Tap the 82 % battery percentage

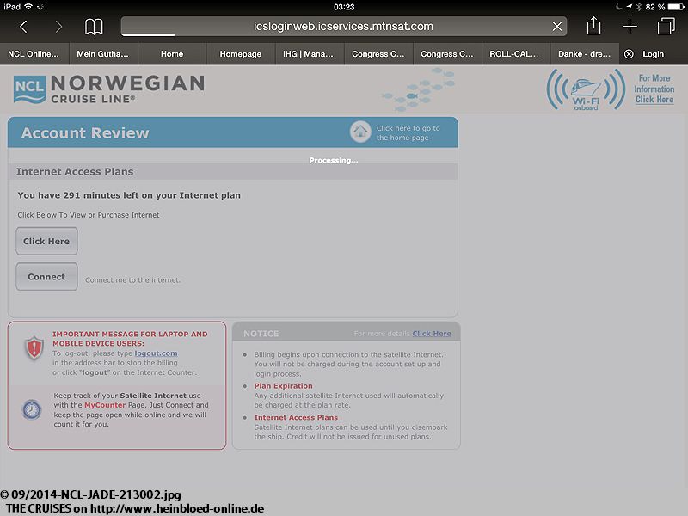pos(655,7)
